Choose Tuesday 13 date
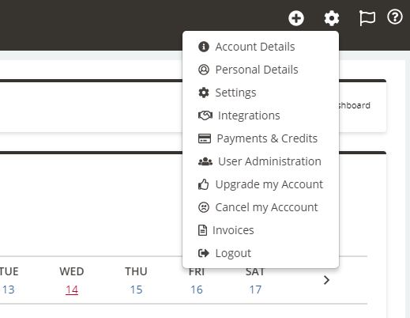 [x=8, y=290]
